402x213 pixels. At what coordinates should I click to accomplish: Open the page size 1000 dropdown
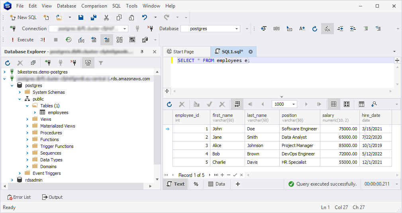(x=294, y=104)
